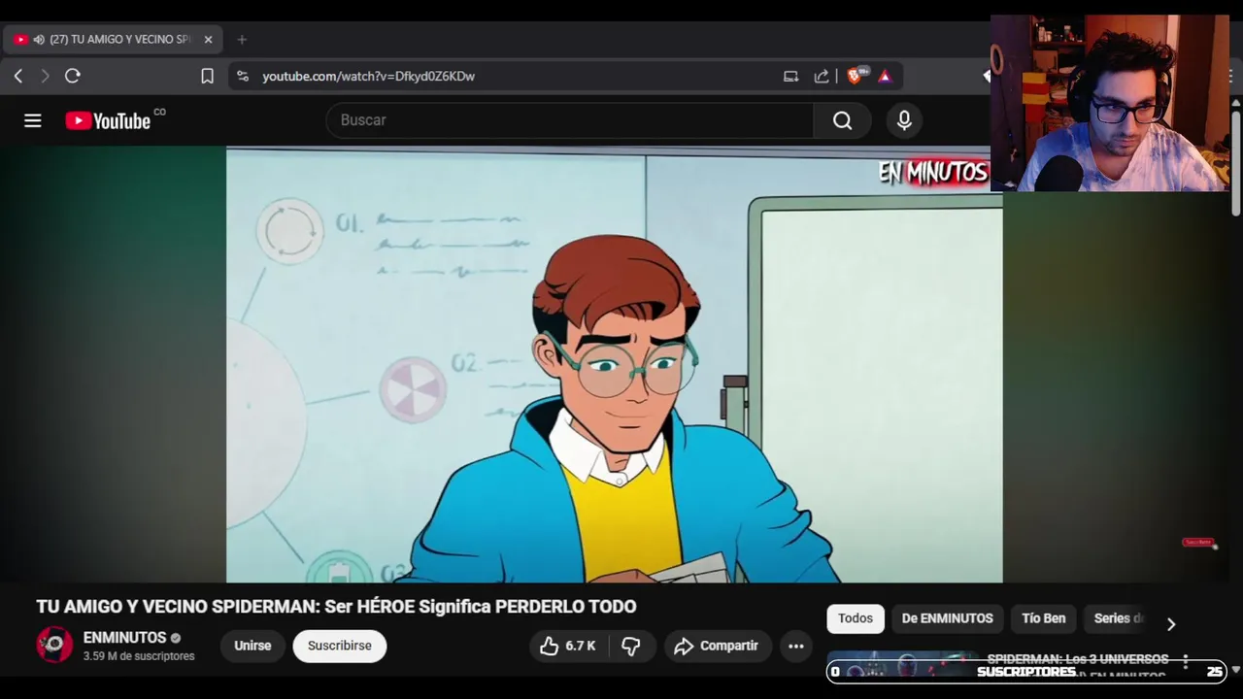Click the share page icon in the address bar

click(822, 76)
